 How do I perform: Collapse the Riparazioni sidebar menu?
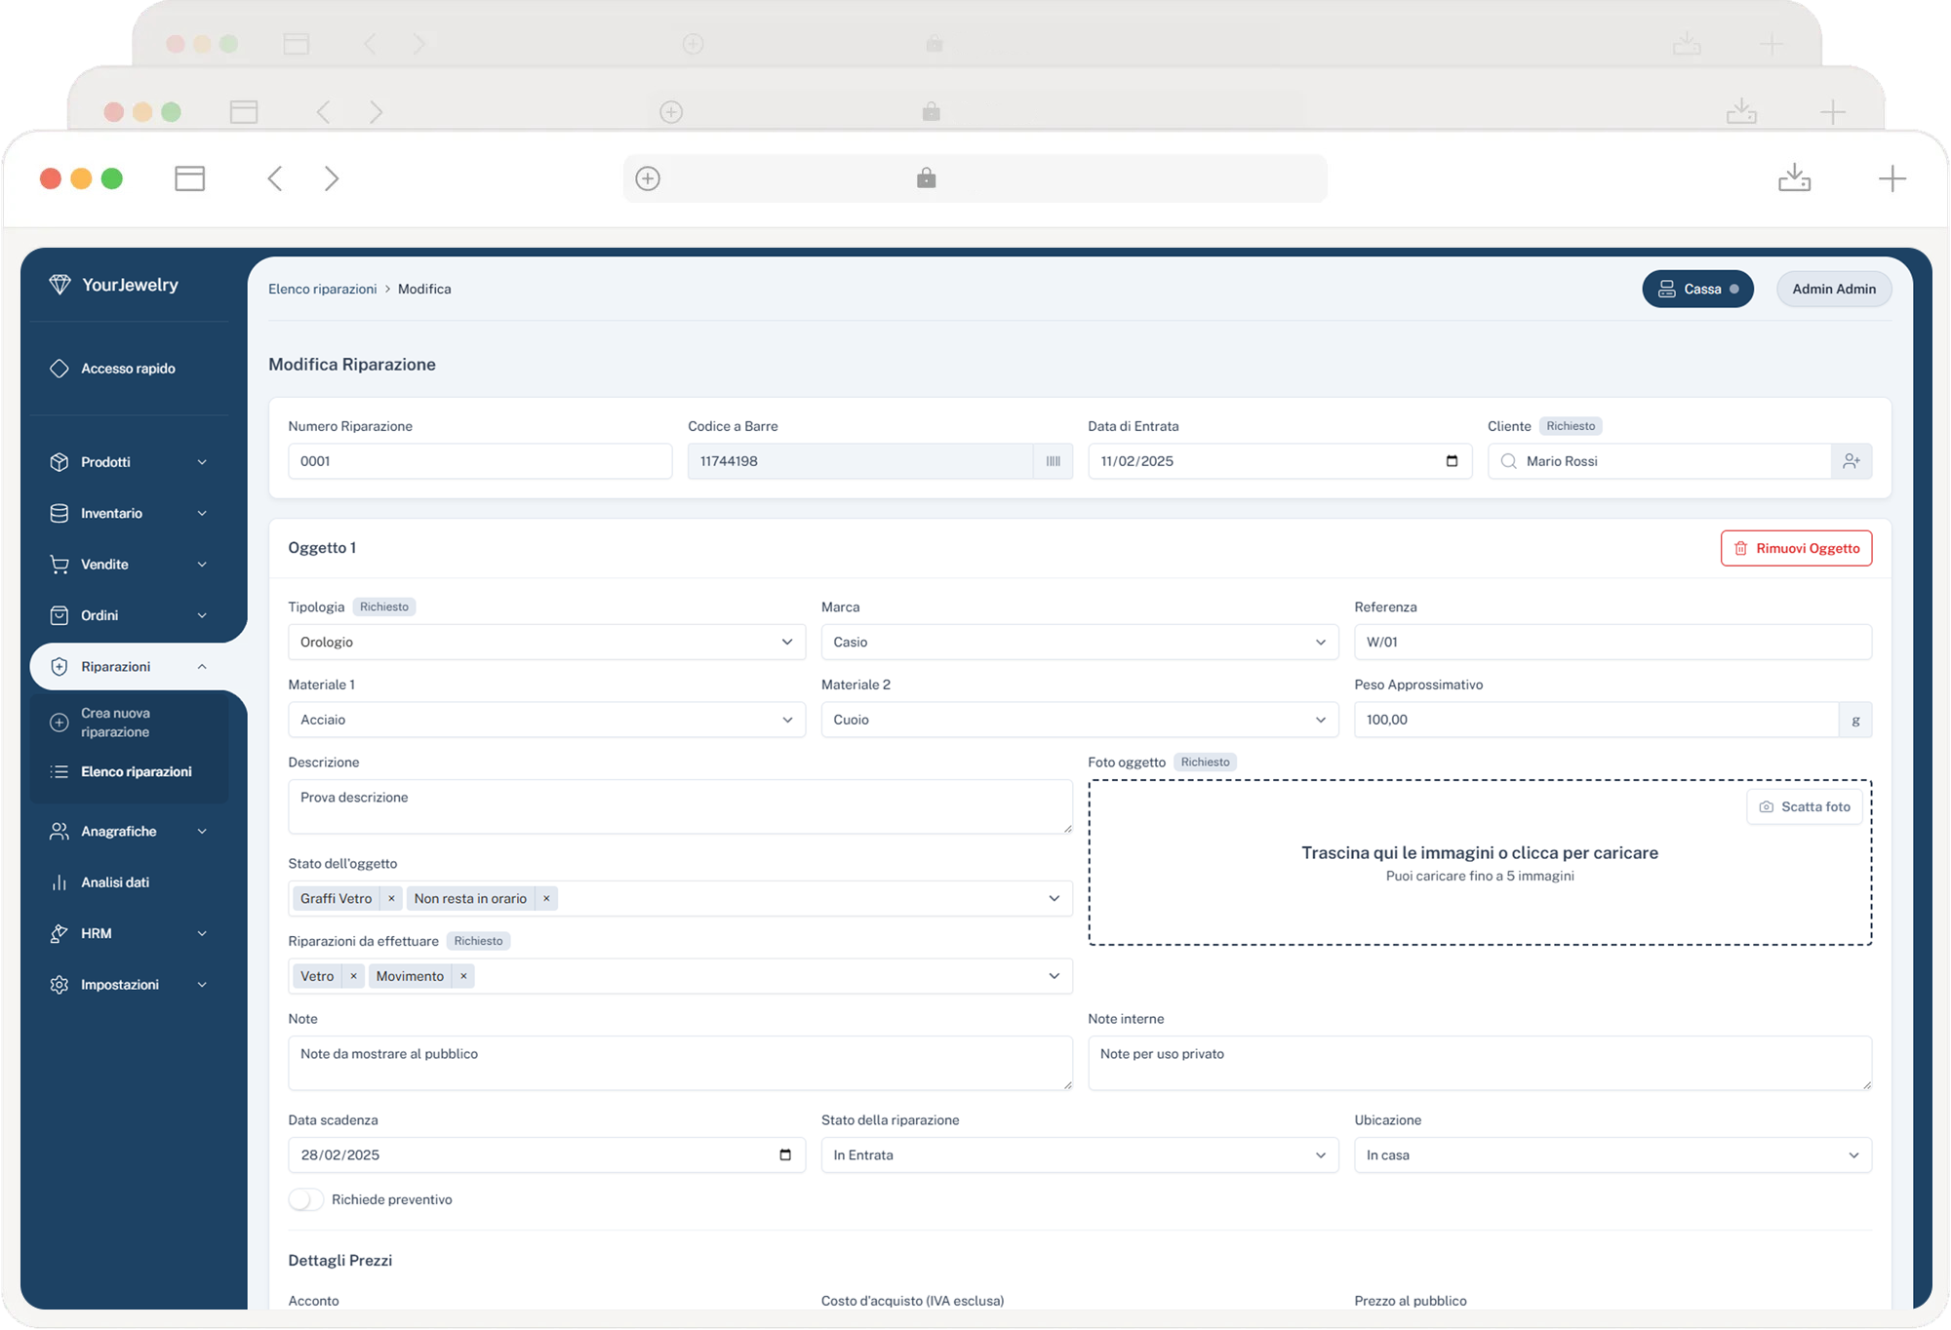pyautogui.click(x=202, y=666)
